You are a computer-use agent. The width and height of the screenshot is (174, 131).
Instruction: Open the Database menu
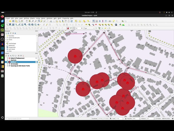(x=49, y=18)
